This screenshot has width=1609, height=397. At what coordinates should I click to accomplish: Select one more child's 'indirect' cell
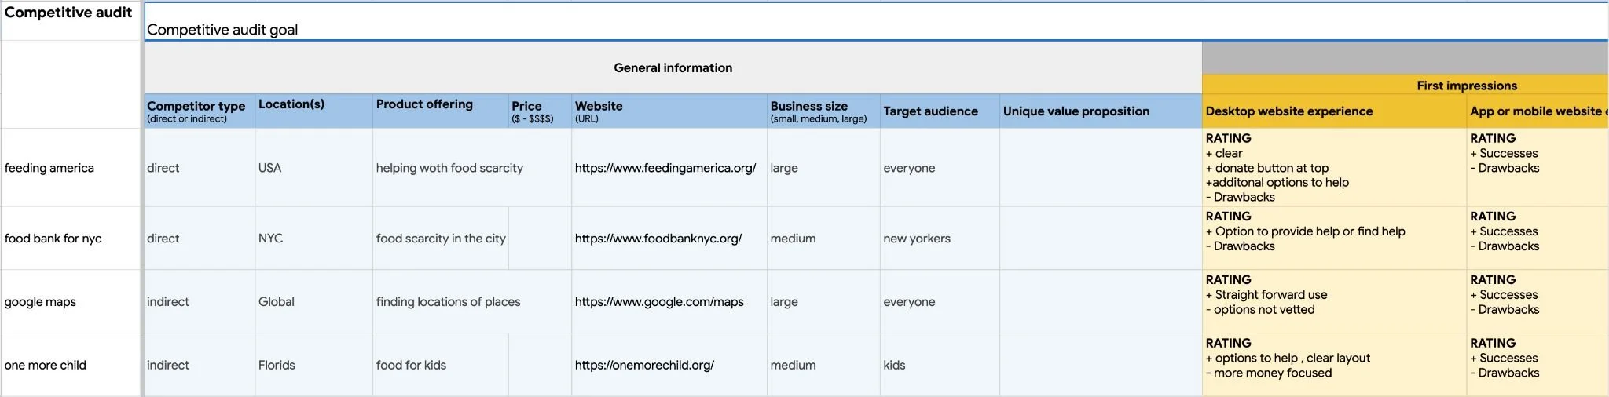coord(200,366)
